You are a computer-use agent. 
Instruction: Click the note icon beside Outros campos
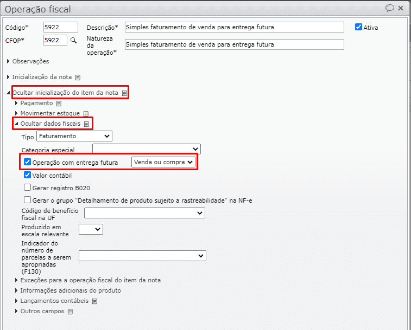(69, 312)
